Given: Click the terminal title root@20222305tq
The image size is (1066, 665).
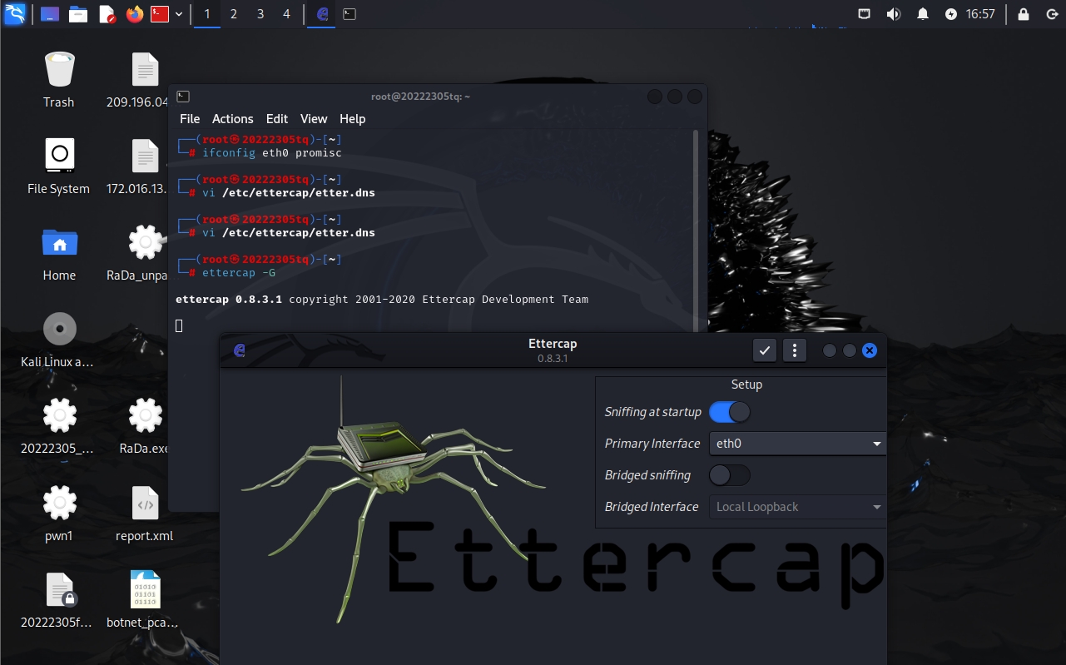Looking at the screenshot, I should tap(420, 97).
